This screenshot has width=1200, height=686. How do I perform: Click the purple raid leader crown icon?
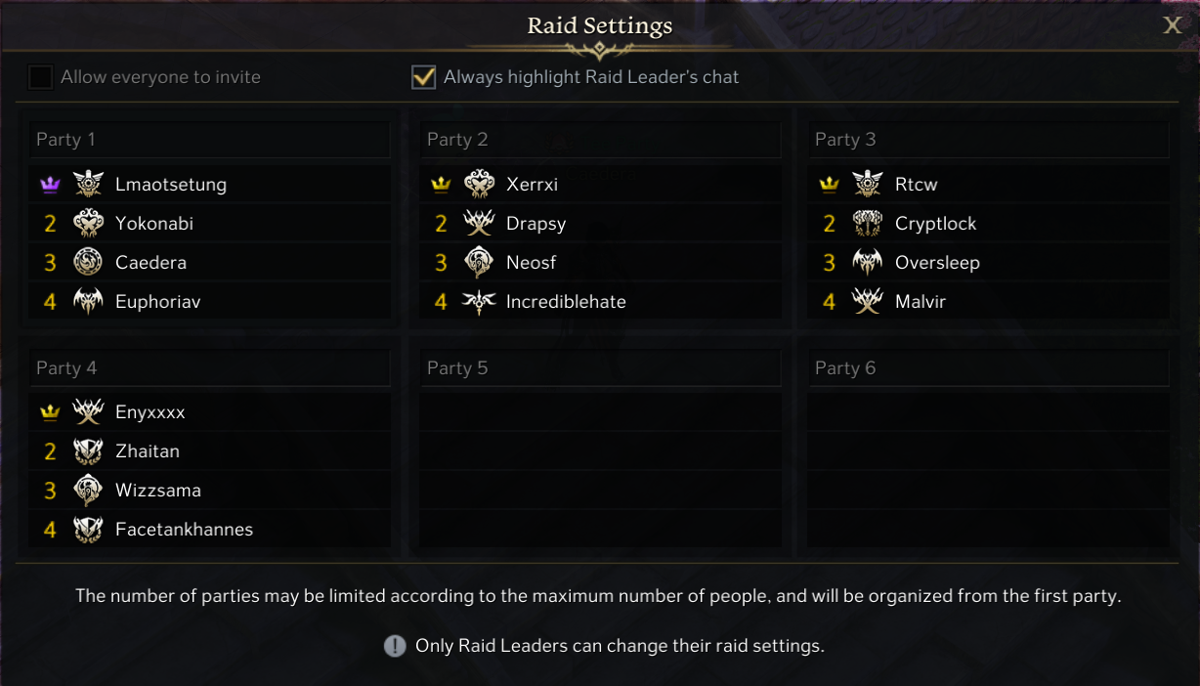[x=50, y=185]
